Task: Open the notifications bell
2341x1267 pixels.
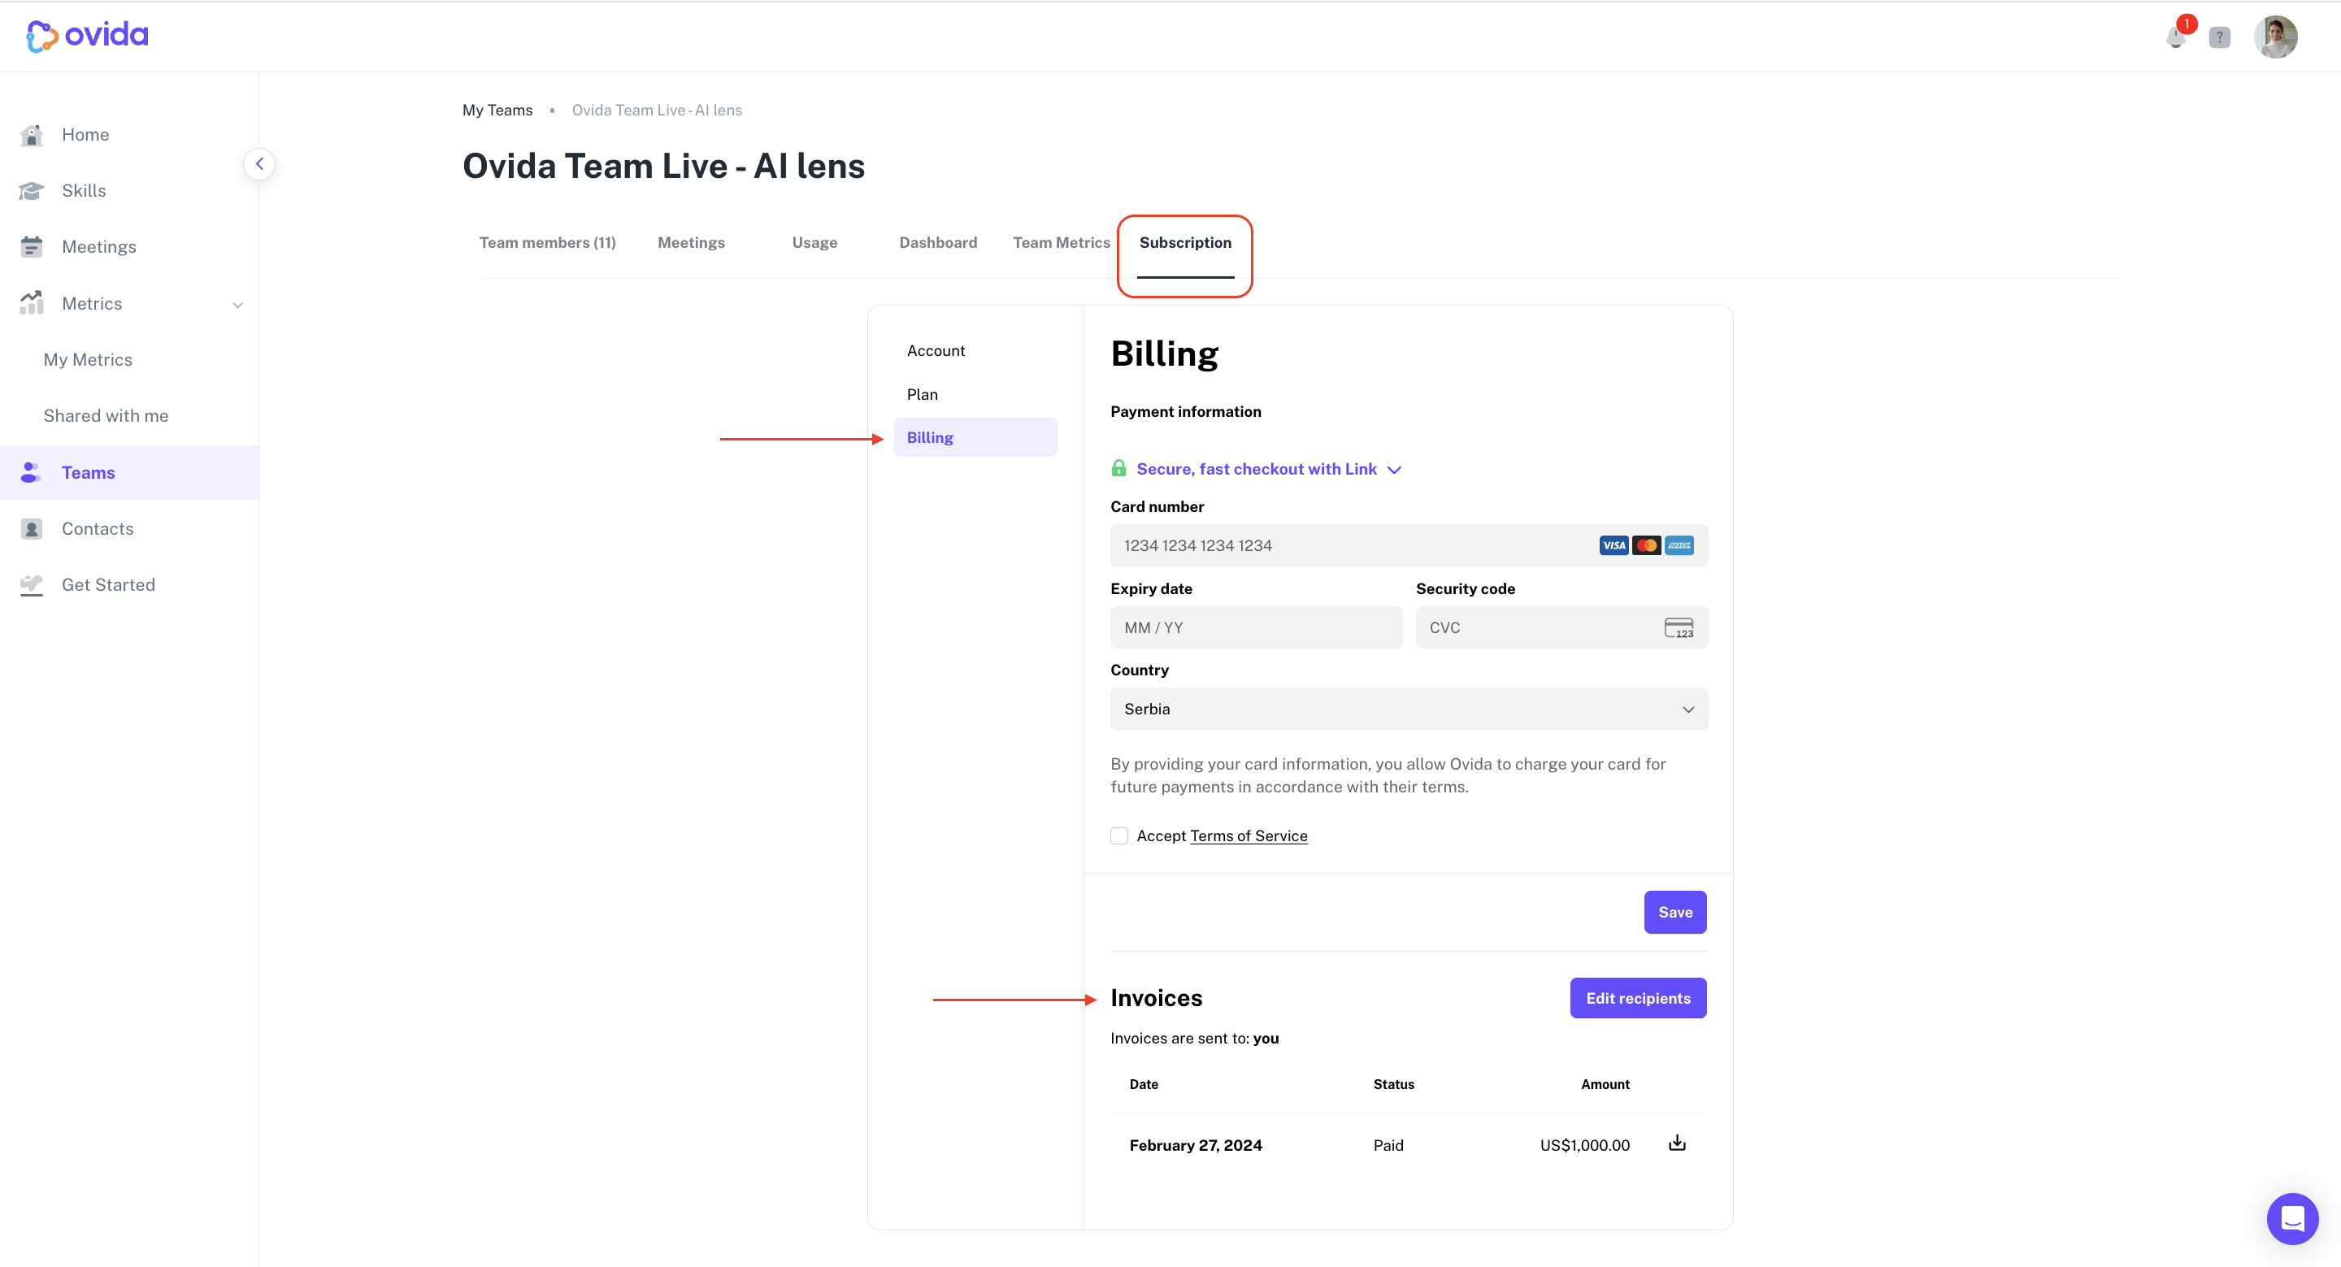Action: pos(2176,37)
